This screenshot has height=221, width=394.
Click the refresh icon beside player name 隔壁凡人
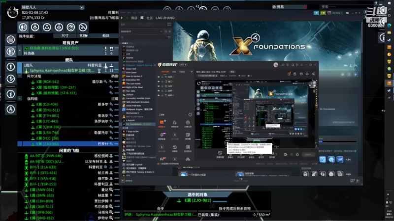[x=82, y=7]
